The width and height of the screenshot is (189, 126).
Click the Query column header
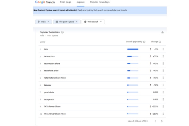[x=43, y=42]
